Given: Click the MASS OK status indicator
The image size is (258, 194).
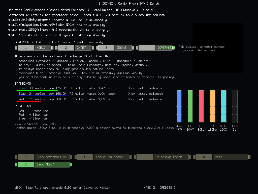Looking at the screenshot, I should click(150, 188).
